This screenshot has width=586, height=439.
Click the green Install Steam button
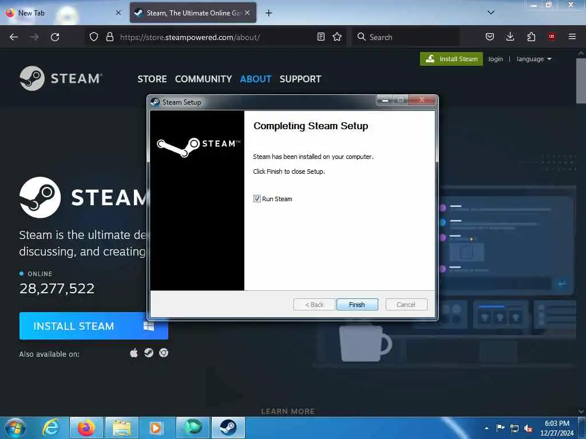452,59
